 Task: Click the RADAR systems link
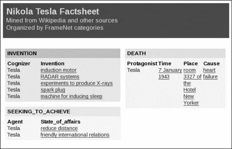tap(60, 77)
